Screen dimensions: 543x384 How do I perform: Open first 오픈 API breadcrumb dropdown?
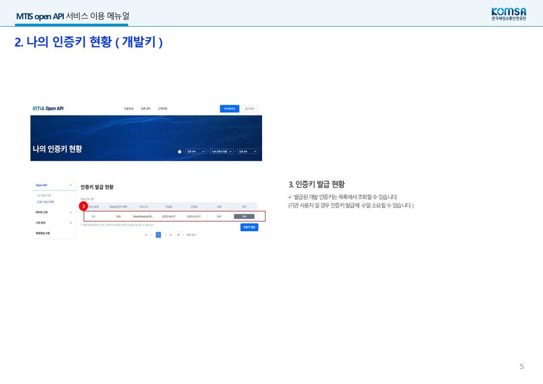(196, 152)
